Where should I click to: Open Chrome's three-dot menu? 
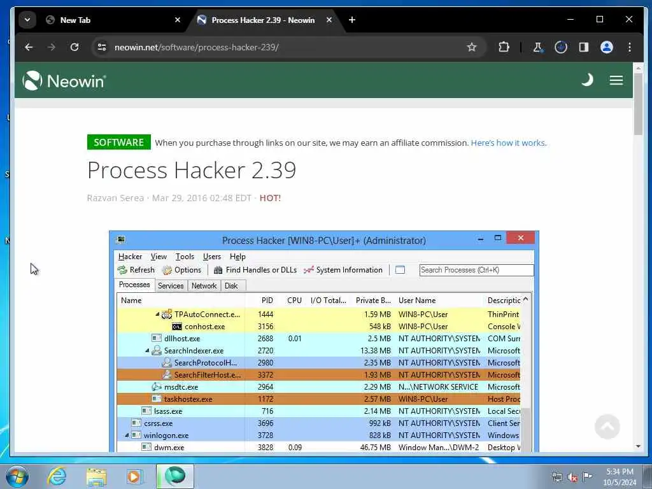pyautogui.click(x=630, y=47)
